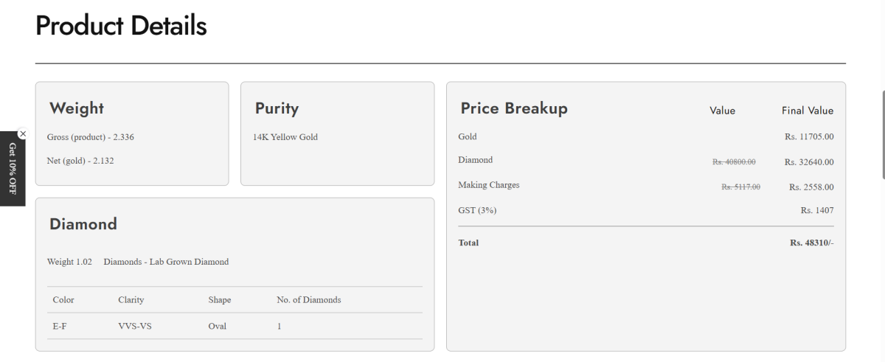Click the Clarity column header
The width and height of the screenshot is (885, 362).
coord(131,300)
